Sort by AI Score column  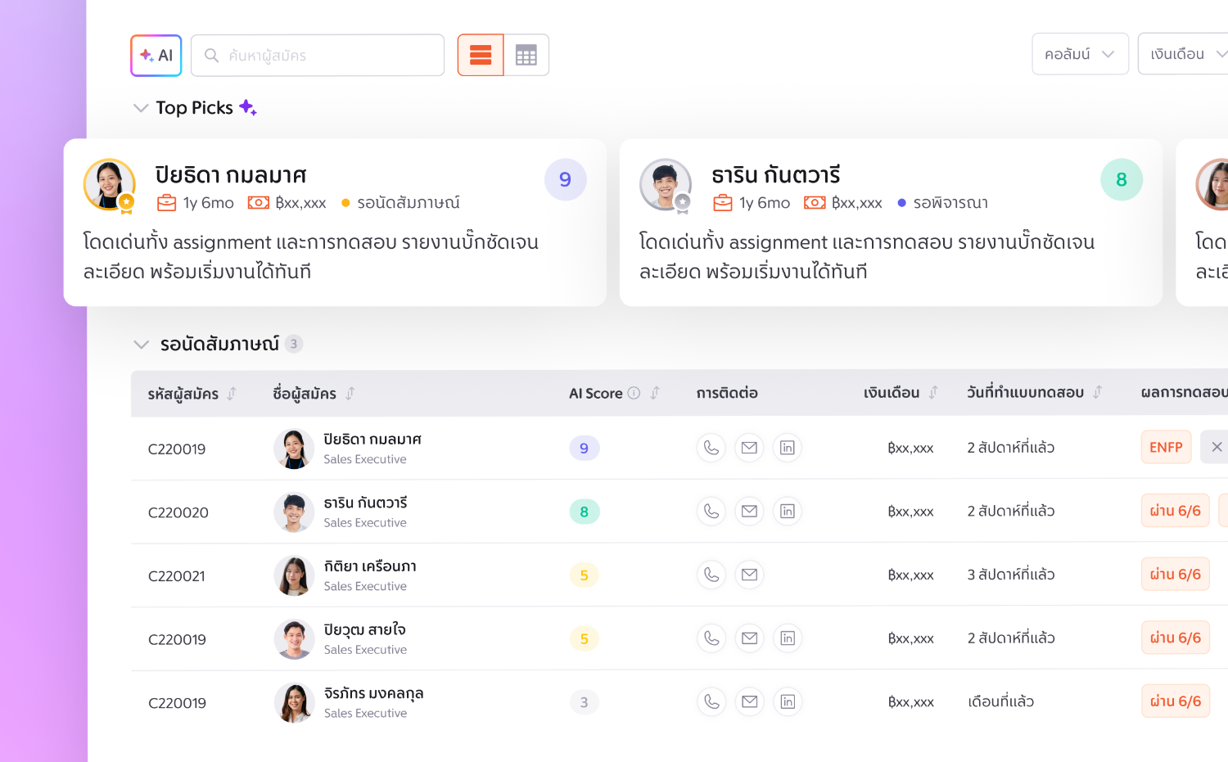tap(655, 394)
